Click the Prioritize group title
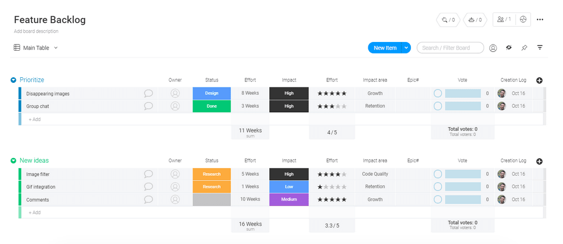 32,80
